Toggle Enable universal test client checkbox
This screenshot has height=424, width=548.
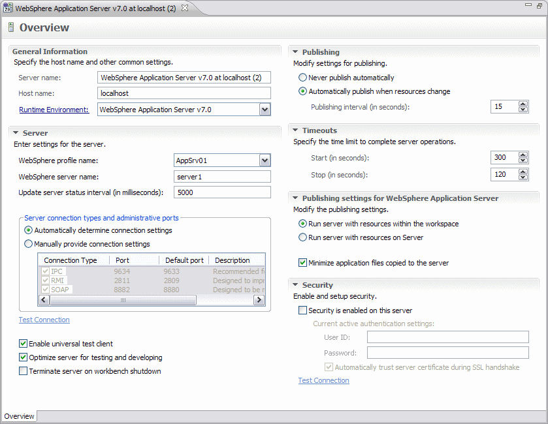pyautogui.click(x=23, y=344)
